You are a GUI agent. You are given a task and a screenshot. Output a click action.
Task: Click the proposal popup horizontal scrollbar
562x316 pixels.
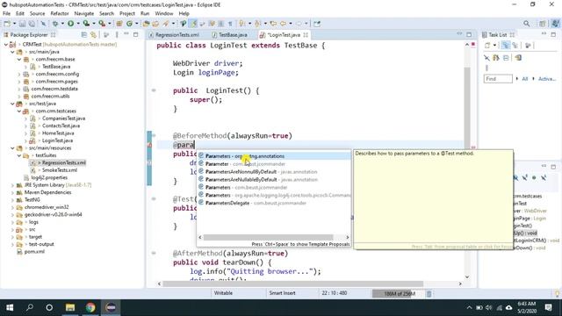tap(268, 237)
